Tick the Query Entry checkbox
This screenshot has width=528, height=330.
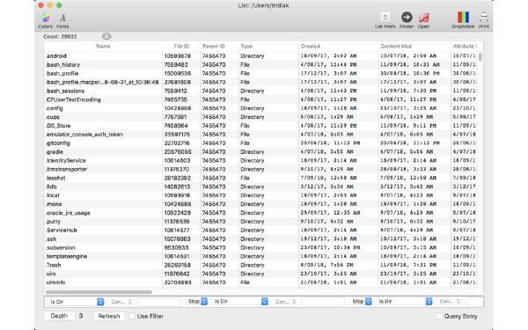coord(439,316)
